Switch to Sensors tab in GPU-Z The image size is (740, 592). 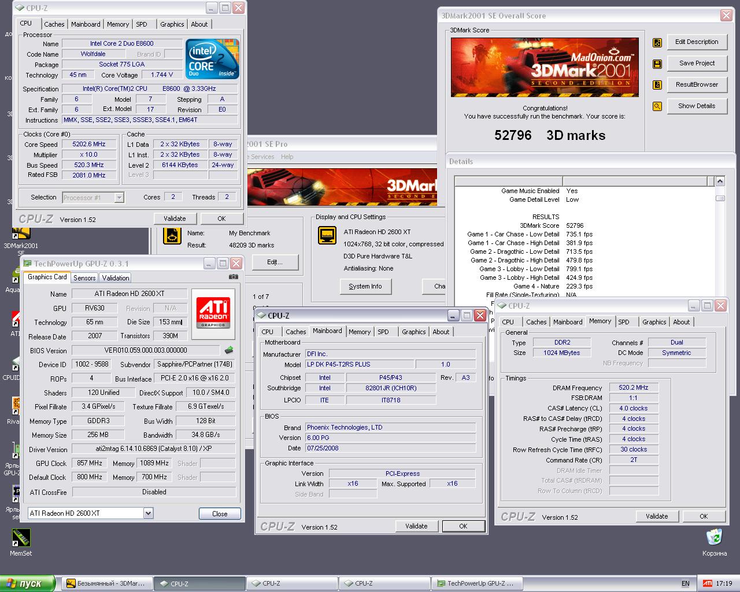point(84,278)
